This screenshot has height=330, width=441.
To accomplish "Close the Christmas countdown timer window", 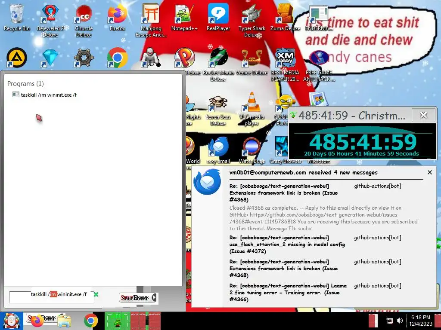I will click(424, 115).
